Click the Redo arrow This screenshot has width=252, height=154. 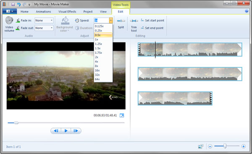(24, 4)
